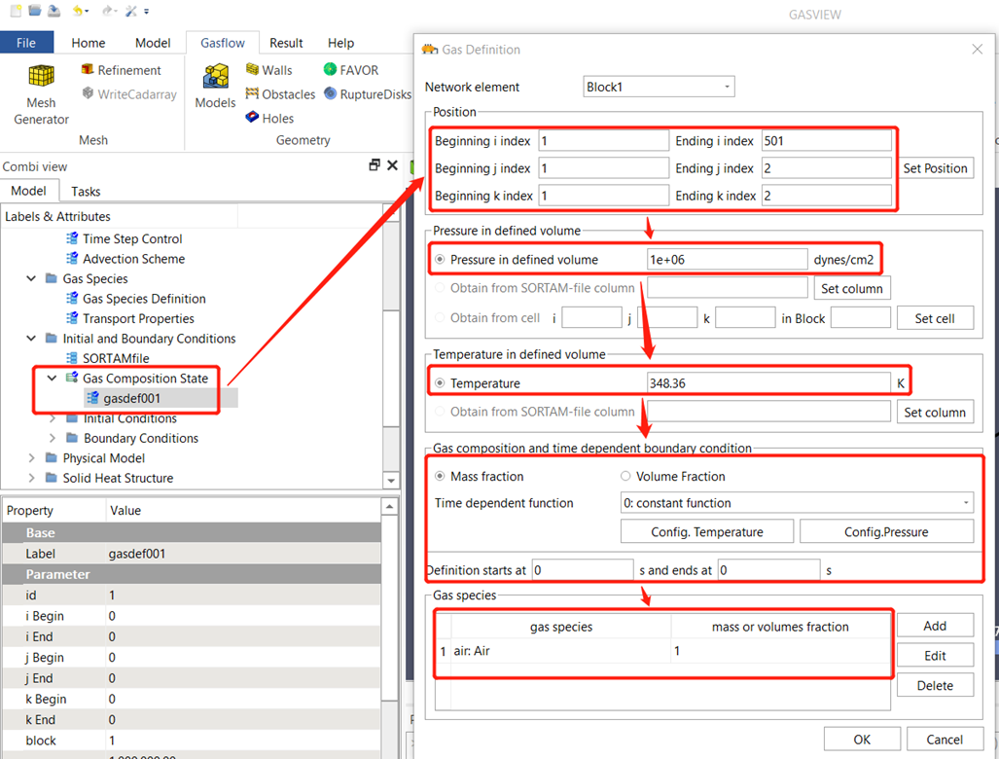
Task: Open the File menu
Action: point(26,43)
